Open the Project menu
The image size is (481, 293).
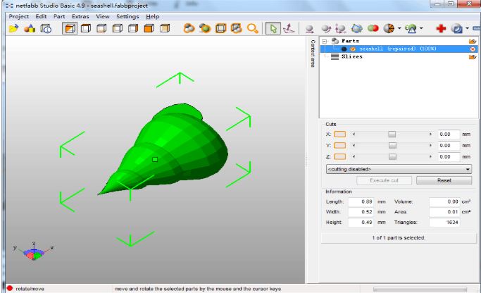(x=19, y=17)
